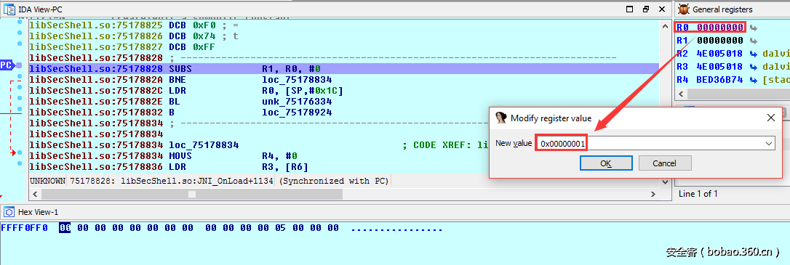Select the Hex View-1 tab title

[x=39, y=212]
